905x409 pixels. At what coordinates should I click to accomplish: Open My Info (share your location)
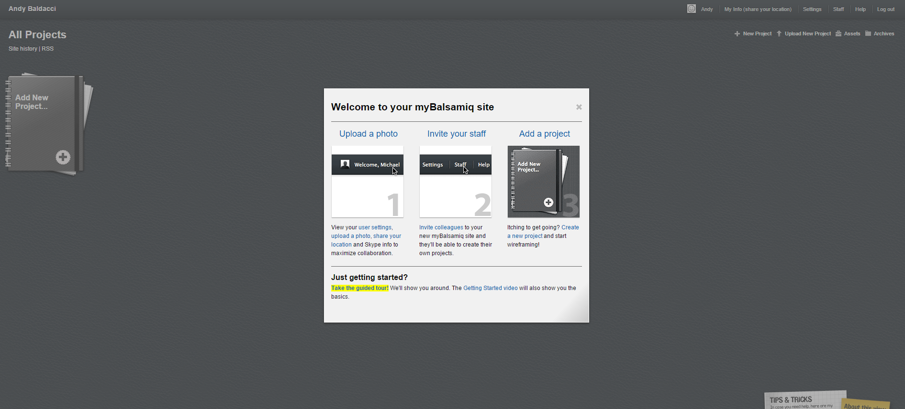[x=758, y=9]
